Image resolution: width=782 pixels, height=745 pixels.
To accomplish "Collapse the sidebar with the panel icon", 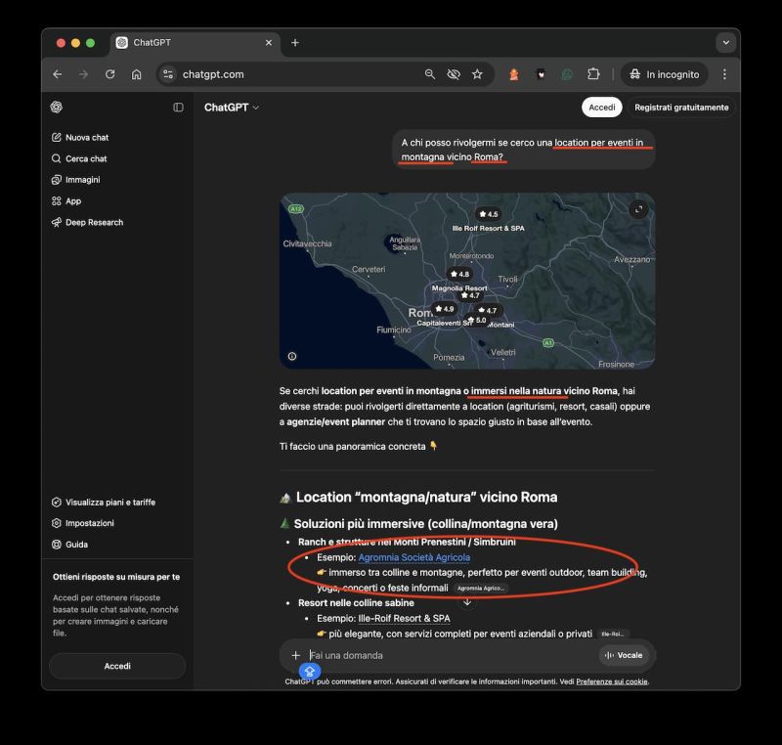I will (178, 108).
